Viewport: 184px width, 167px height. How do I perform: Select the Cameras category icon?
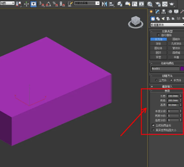coord(168,19)
